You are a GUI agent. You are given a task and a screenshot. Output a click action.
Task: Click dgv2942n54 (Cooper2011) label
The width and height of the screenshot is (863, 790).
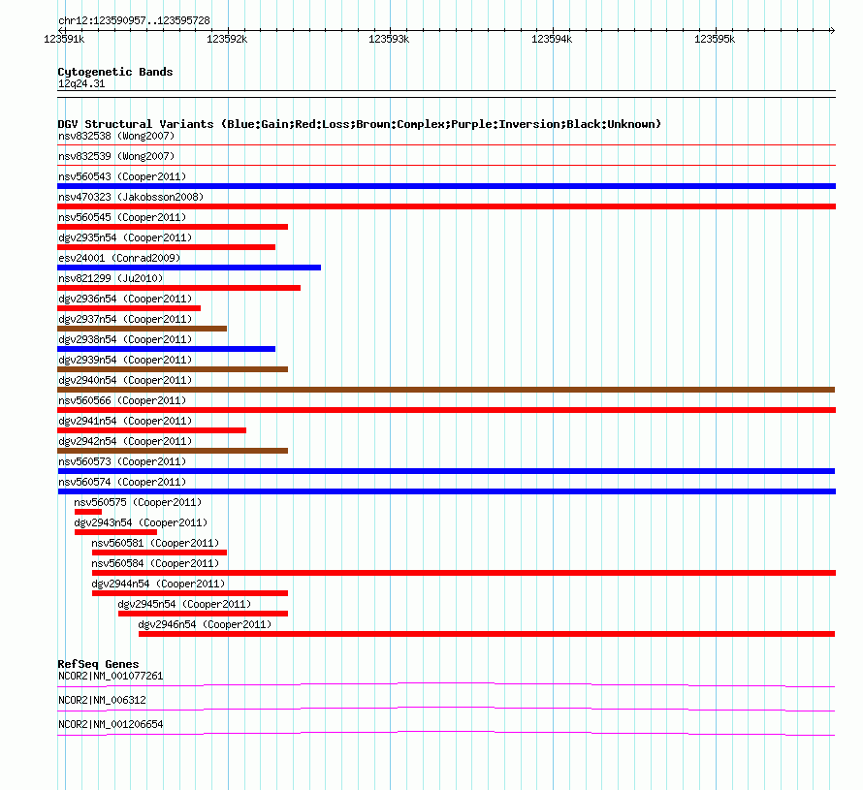pos(125,441)
